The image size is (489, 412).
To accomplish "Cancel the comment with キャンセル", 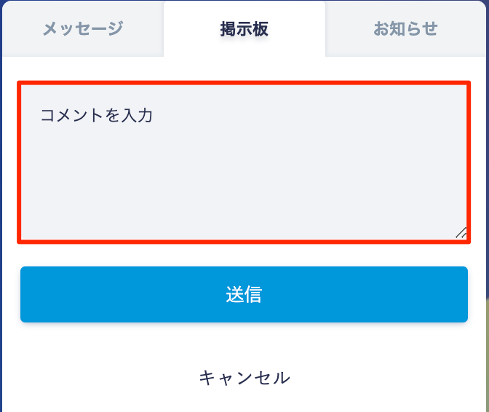I will coord(244,378).
